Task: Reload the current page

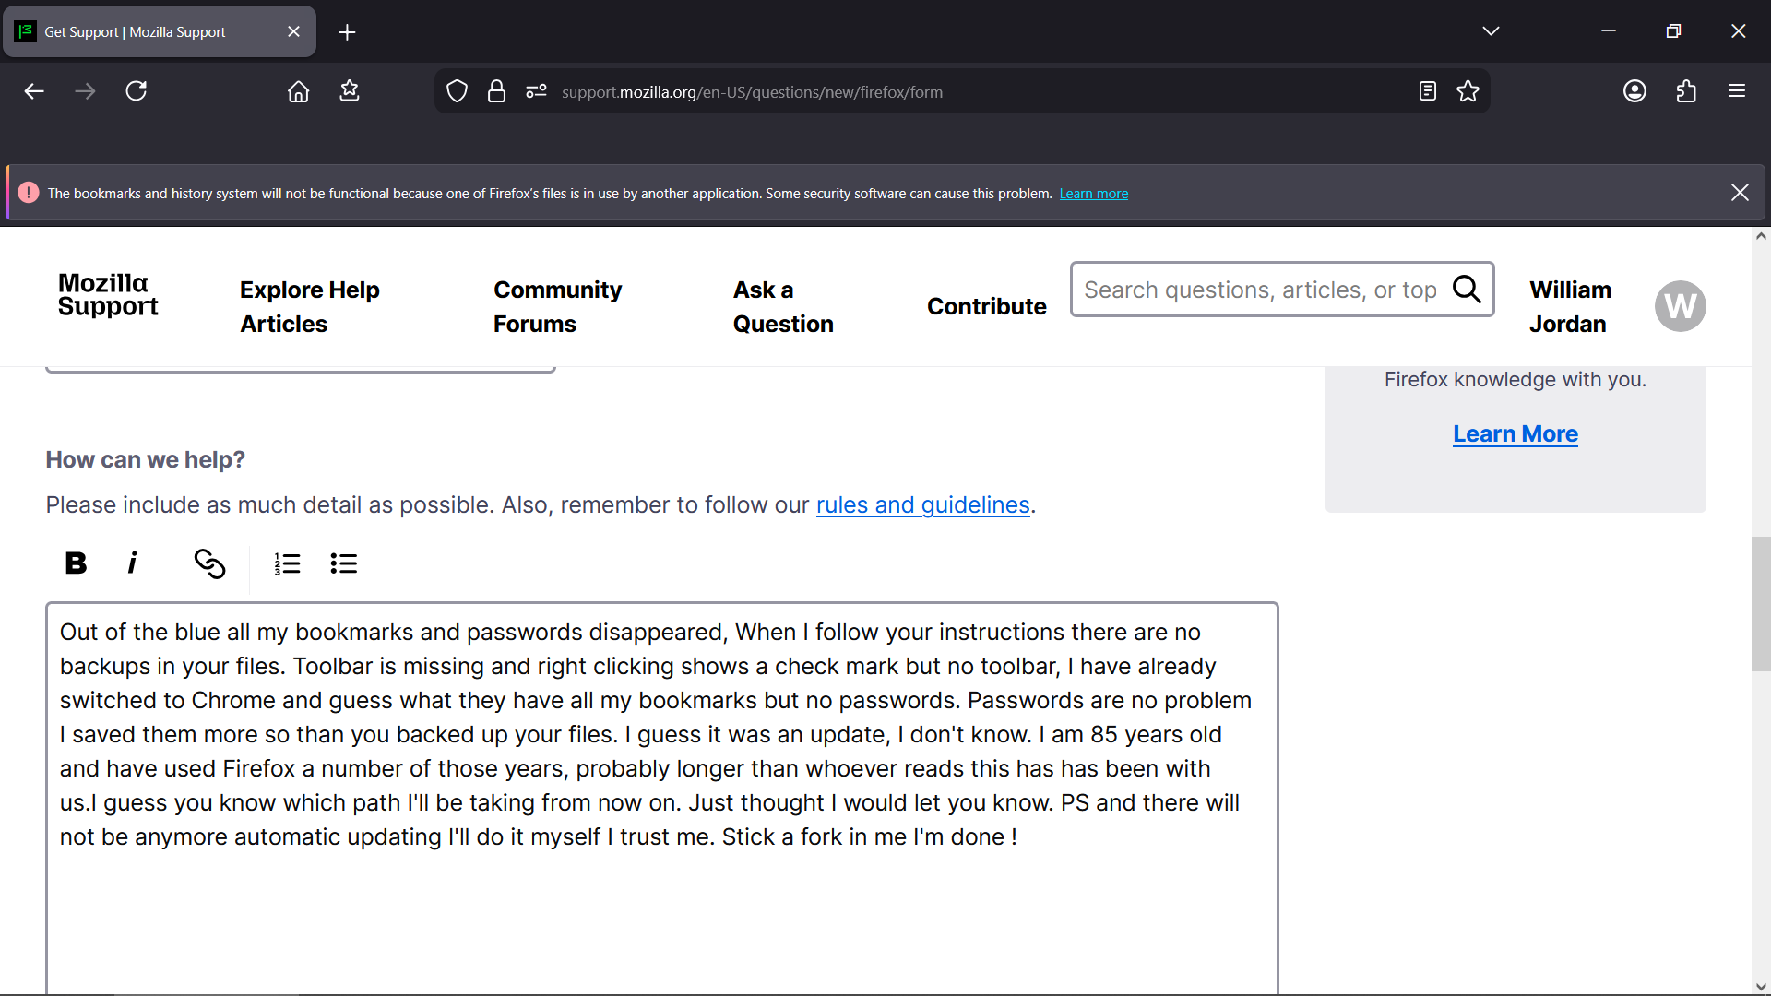Action: 137,91
